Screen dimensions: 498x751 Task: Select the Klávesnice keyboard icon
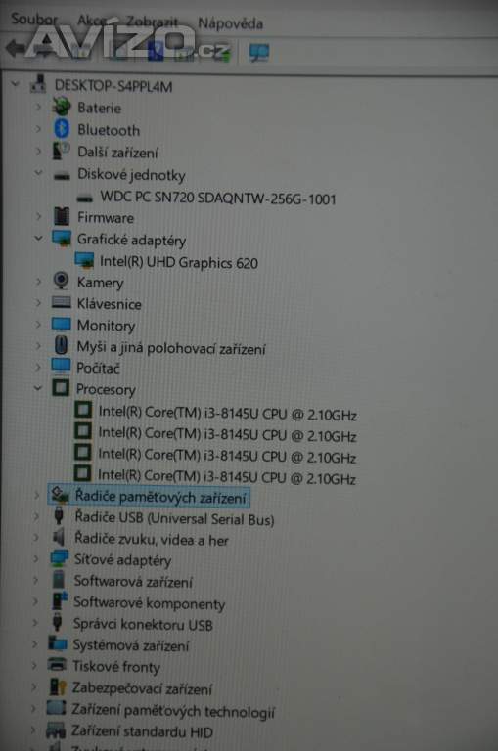[61, 302]
